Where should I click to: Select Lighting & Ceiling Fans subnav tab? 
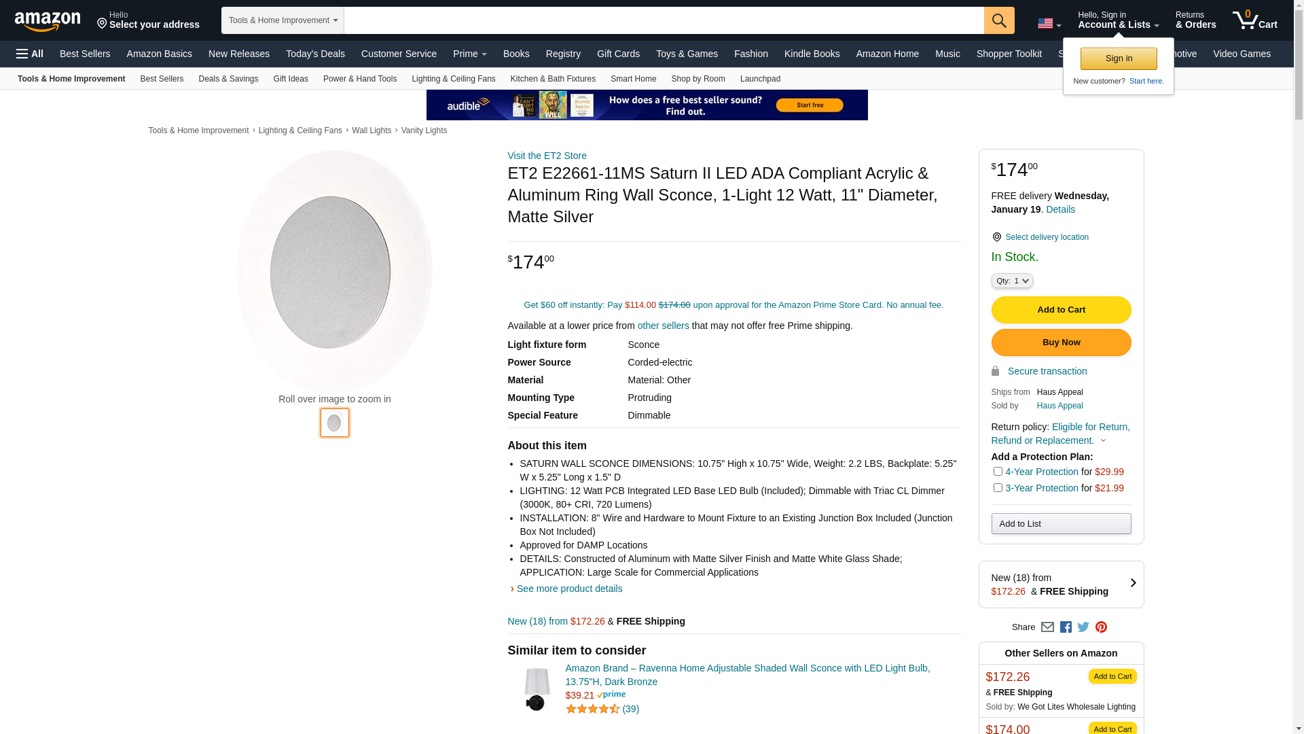click(453, 79)
